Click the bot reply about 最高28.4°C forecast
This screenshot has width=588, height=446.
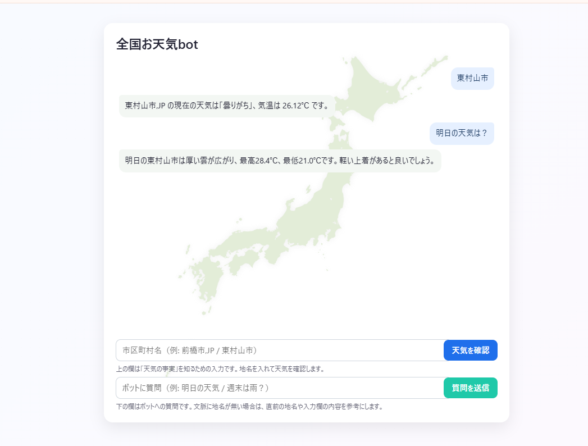(280, 161)
